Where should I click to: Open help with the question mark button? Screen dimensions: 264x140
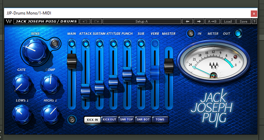point(254,22)
